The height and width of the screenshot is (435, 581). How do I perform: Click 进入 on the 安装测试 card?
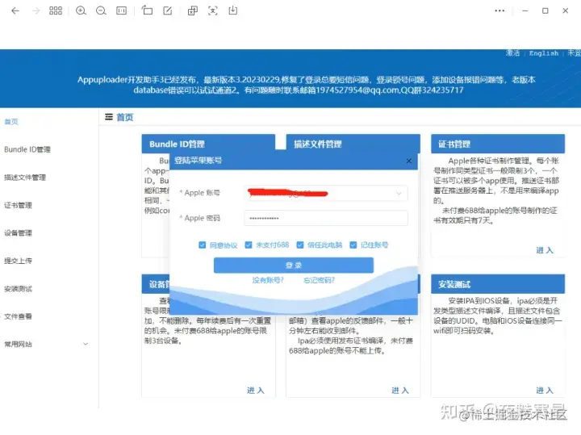pos(545,390)
